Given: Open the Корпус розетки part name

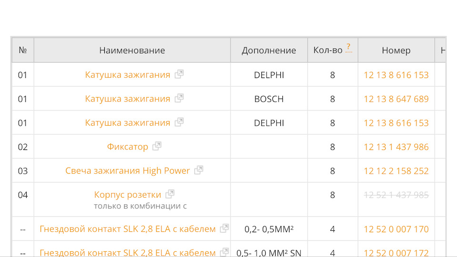Looking at the screenshot, I should click(x=128, y=195).
